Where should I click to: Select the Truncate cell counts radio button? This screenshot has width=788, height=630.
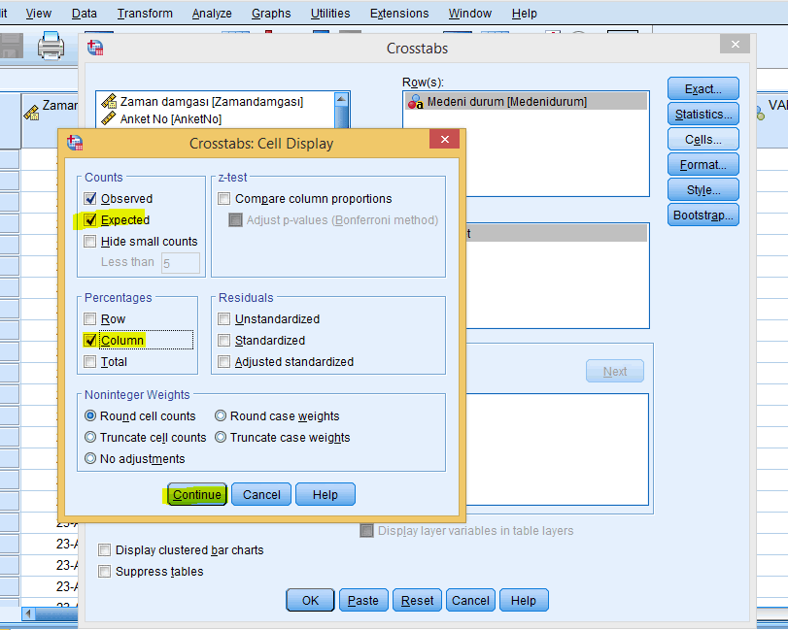point(91,438)
